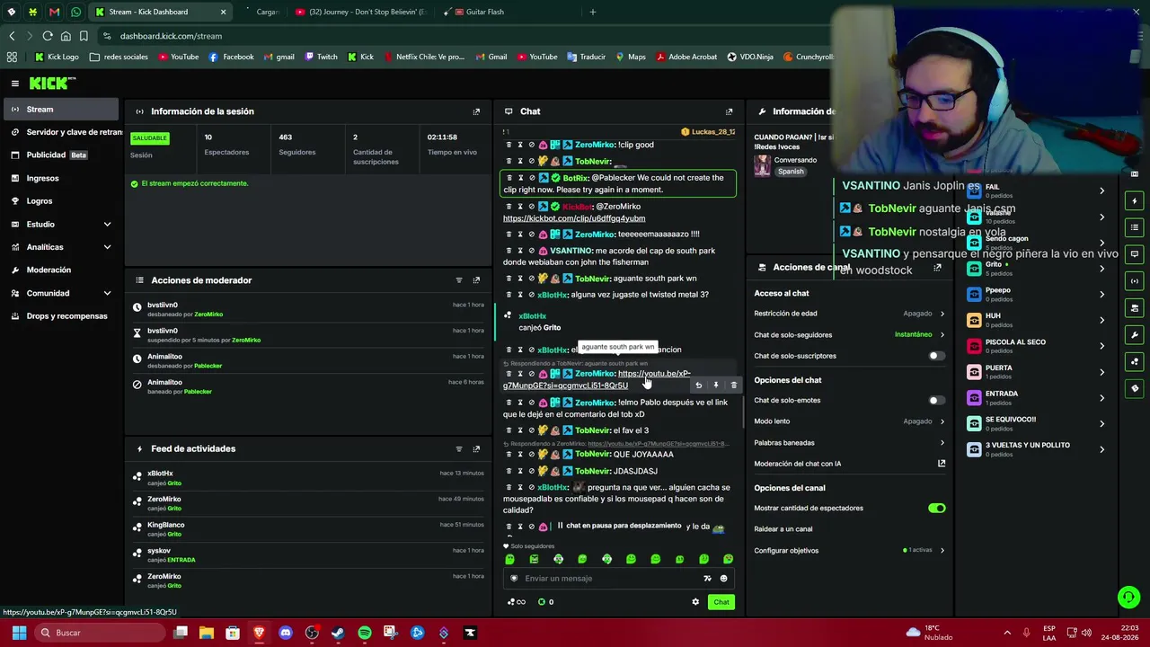Viewport: 1150px width, 647px height.
Task: Click the lightning bolt icon in right toolbar
Action: pyautogui.click(x=1135, y=200)
